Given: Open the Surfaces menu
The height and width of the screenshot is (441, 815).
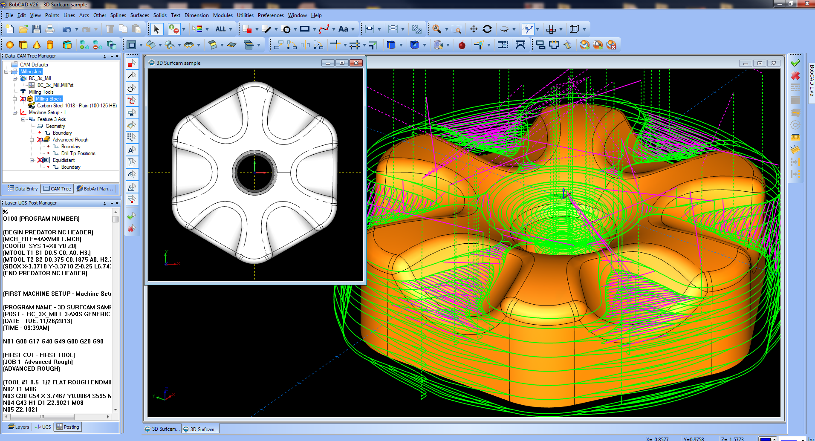Looking at the screenshot, I should (139, 15).
